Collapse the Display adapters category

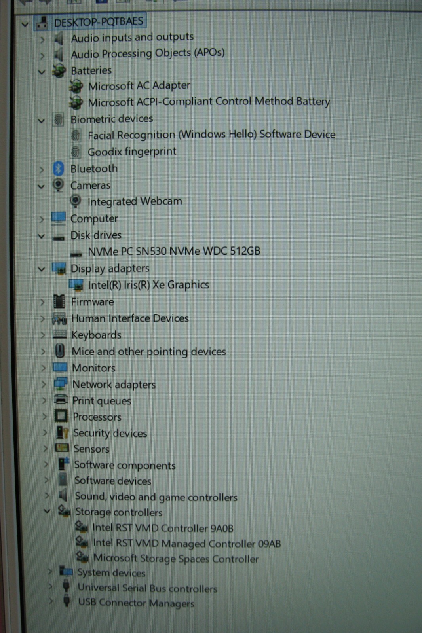[x=41, y=269]
